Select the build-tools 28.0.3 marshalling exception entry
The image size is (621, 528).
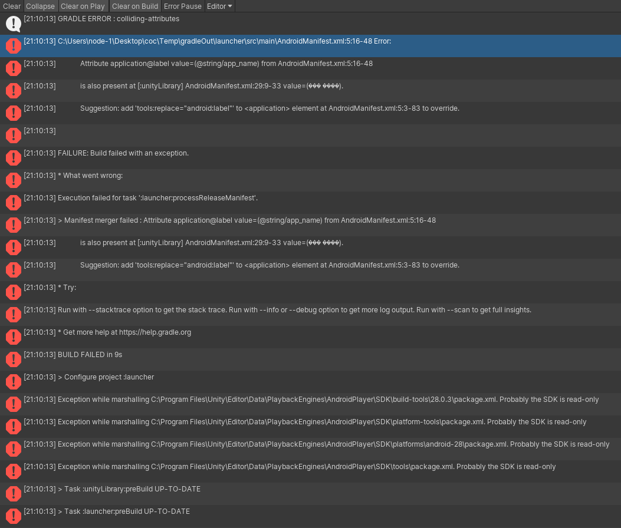(x=328, y=400)
